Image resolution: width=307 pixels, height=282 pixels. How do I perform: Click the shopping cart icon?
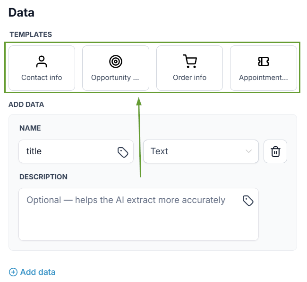click(190, 61)
